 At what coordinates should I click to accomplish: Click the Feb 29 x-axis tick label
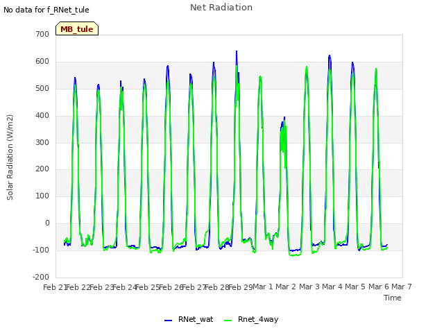coord(241,287)
